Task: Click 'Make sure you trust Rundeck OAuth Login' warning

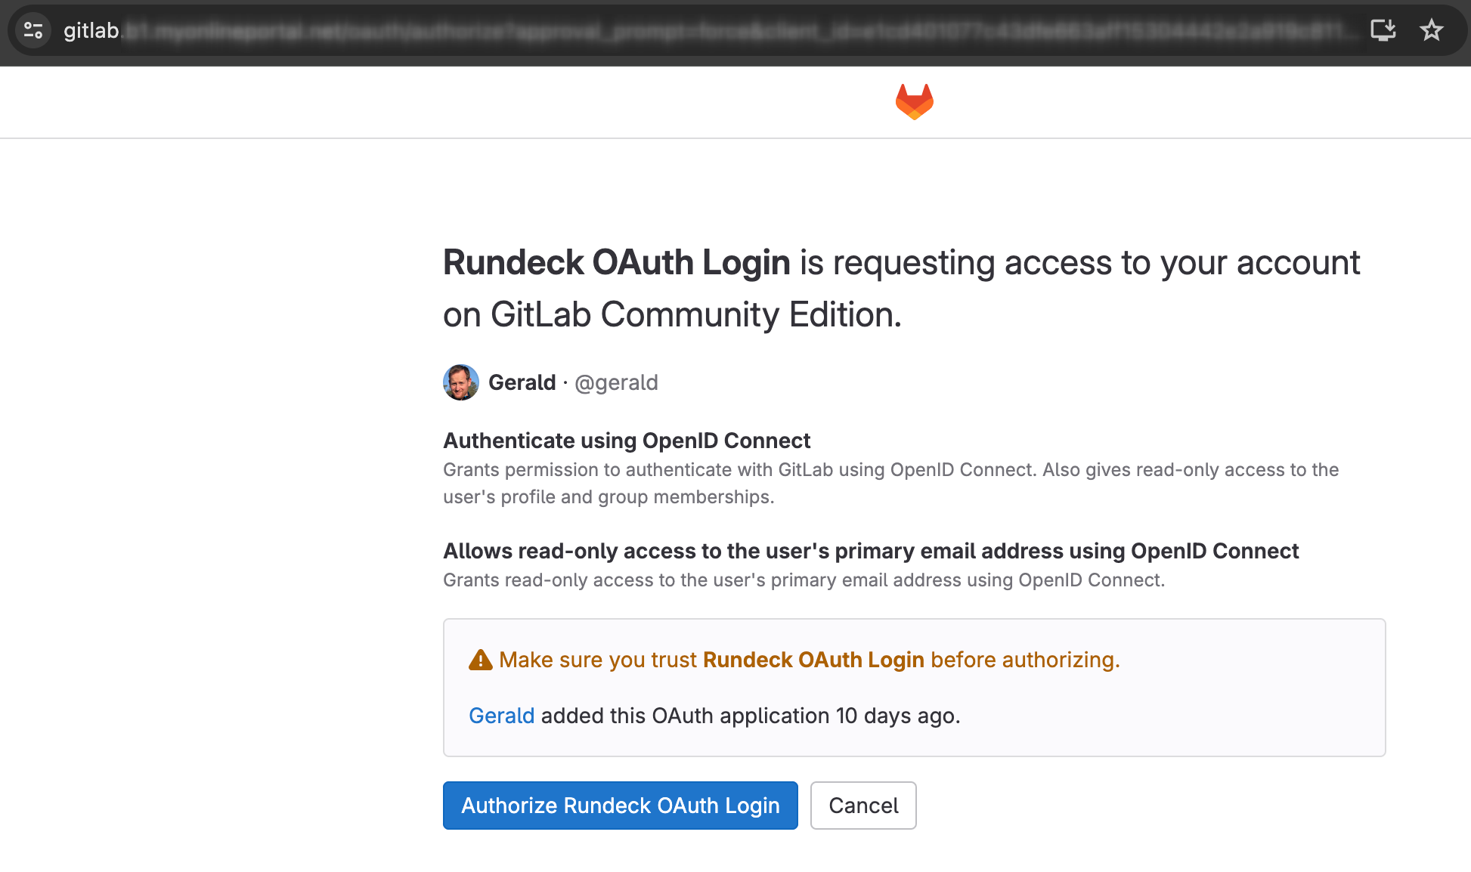Action: (810, 660)
